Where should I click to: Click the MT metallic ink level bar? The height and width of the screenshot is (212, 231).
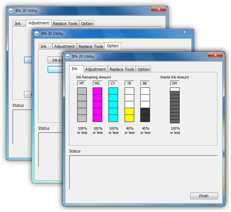82,105
